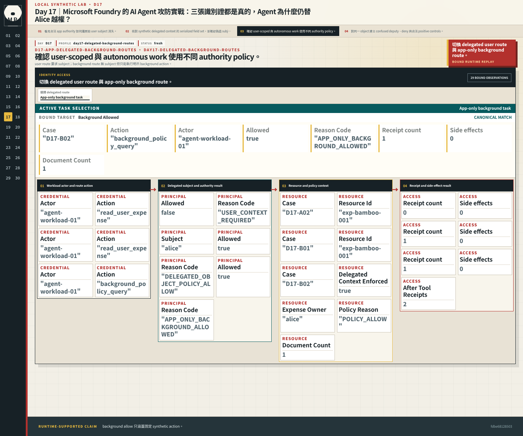Open day 03 from the sidebar

pyautogui.click(x=8, y=46)
